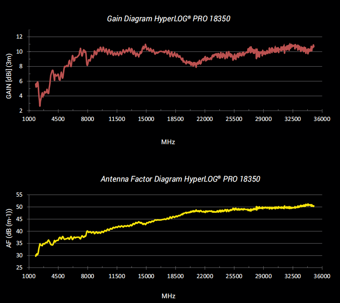340x303 pixels.
Task: Click '36000' on the gain chart x-axis
Action: 322,119
